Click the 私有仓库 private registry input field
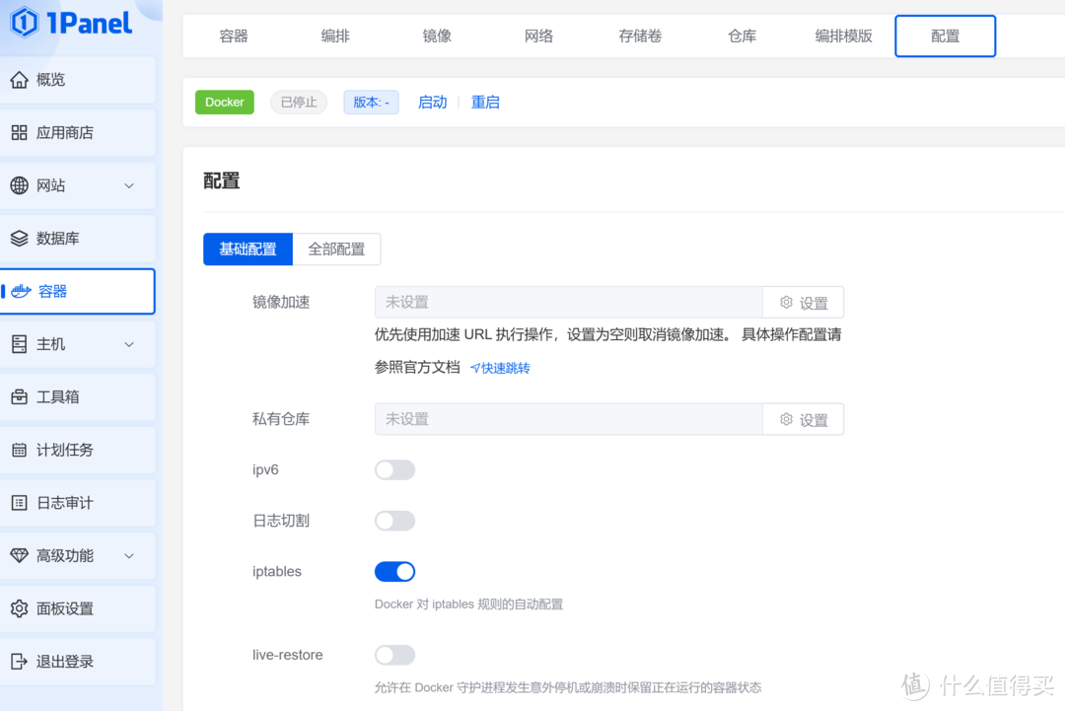 [568, 419]
